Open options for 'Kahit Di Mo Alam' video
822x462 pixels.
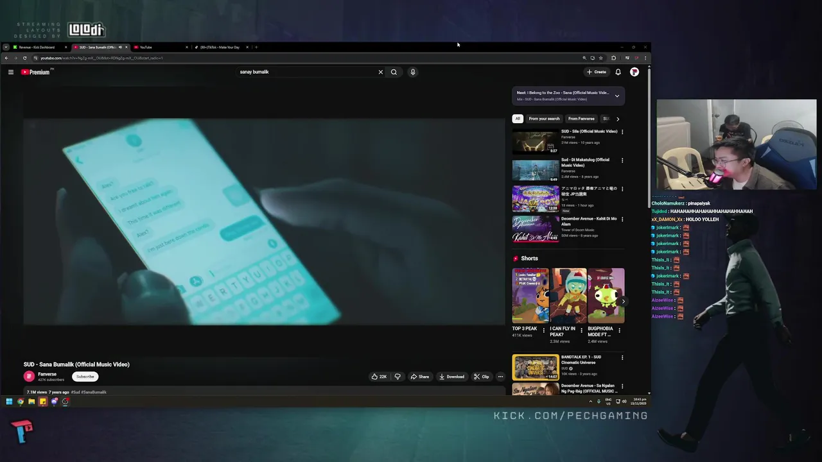[x=622, y=219]
